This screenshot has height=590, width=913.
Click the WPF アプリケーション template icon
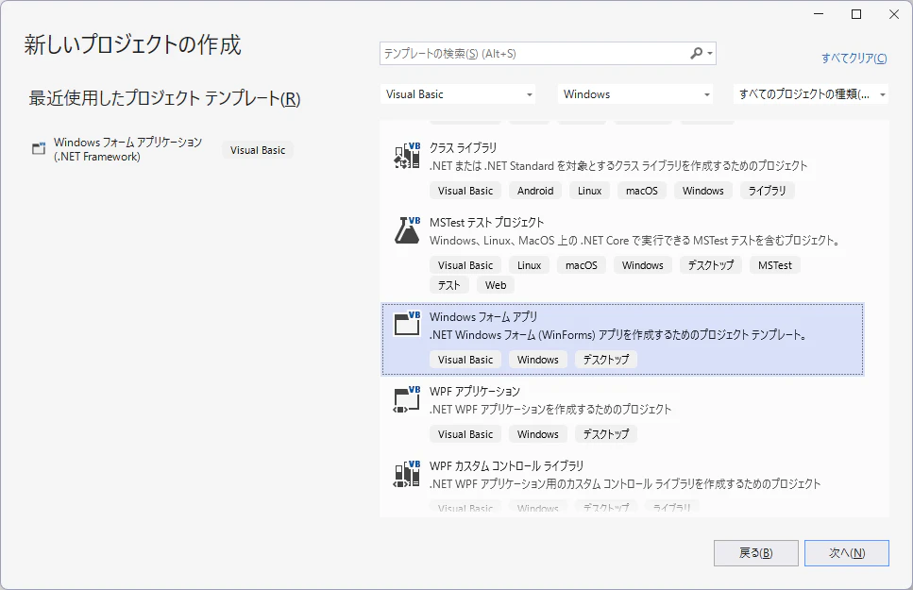(405, 398)
